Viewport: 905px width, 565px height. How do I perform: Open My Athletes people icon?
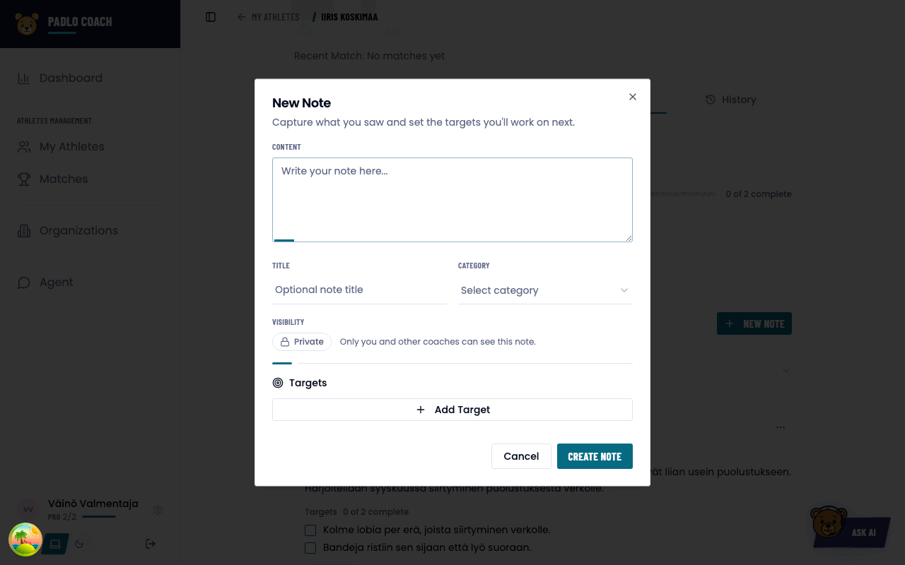tap(24, 147)
